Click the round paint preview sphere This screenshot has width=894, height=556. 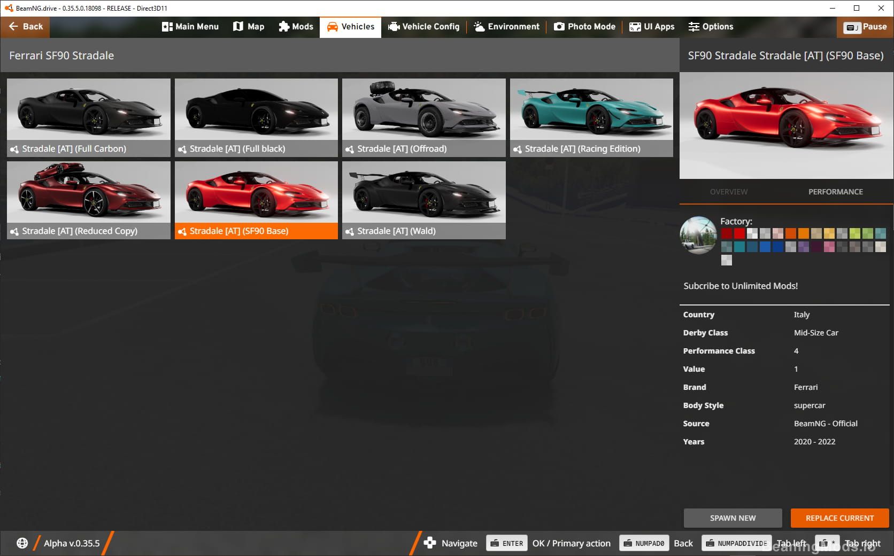click(698, 235)
